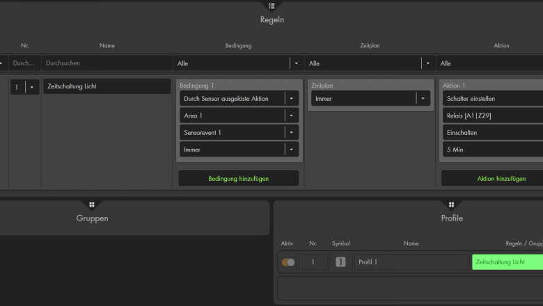Click the grid icon above Gruppen
The image size is (543, 306).
[91, 204]
